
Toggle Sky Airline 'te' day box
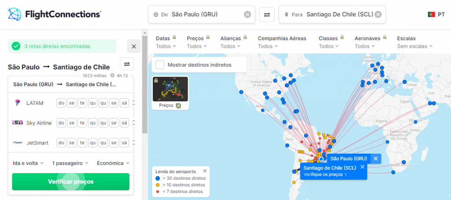tap(82, 123)
